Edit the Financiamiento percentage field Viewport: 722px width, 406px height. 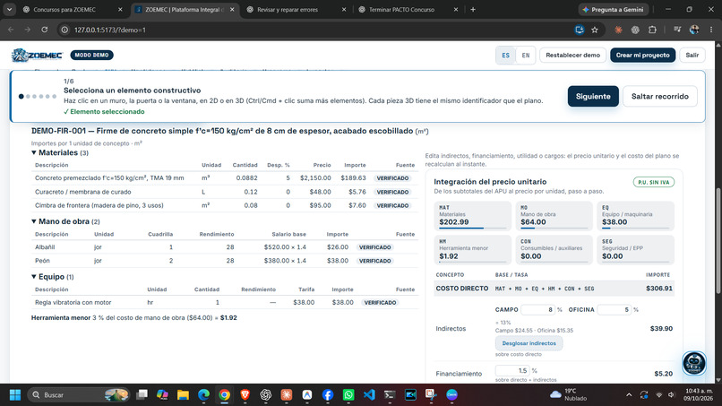point(512,370)
